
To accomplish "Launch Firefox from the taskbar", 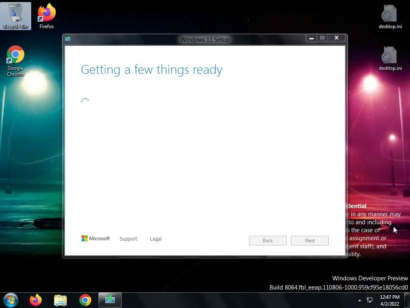I will click(36, 300).
